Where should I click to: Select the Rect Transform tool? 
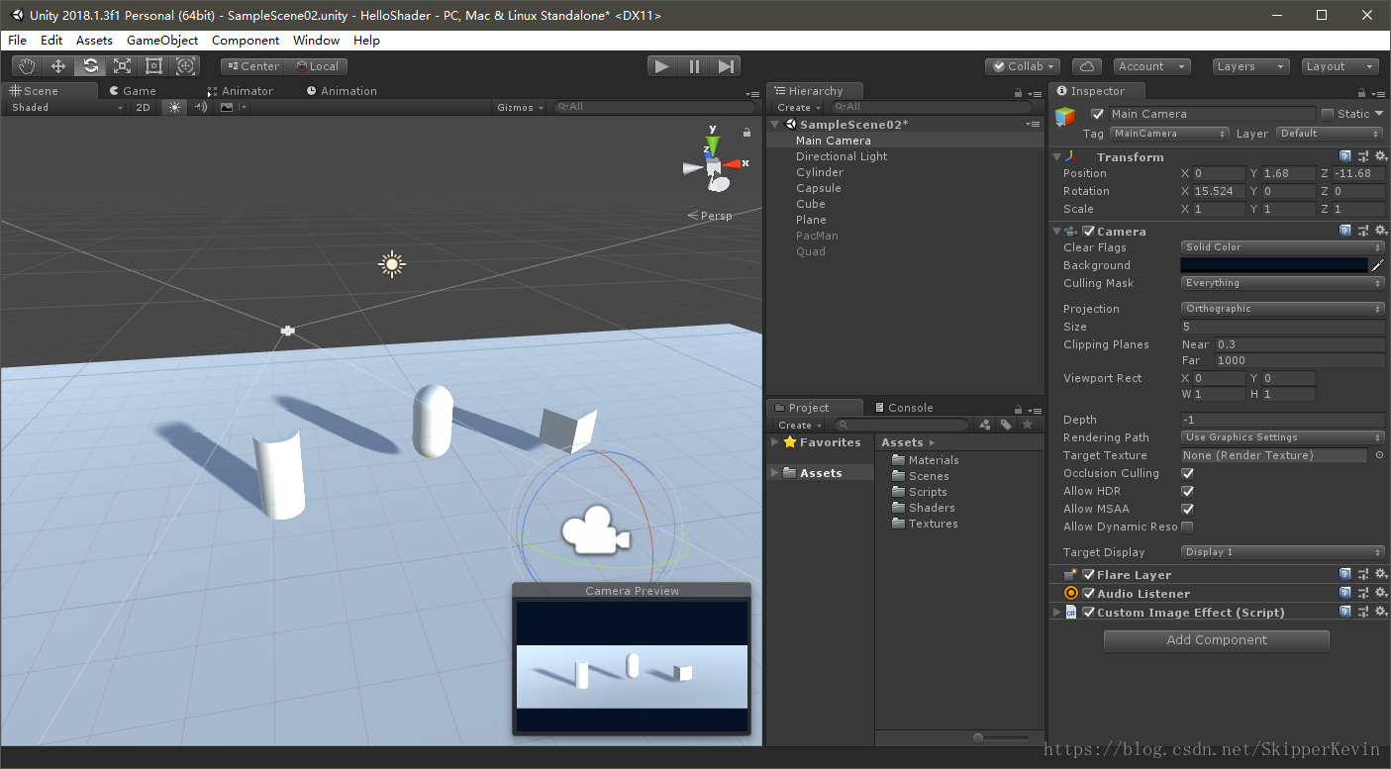(x=153, y=66)
